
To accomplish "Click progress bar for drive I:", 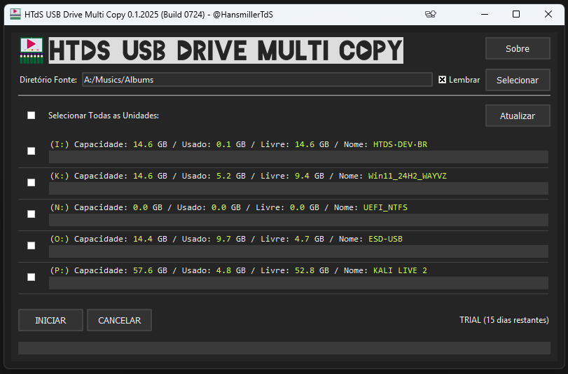I will tap(298, 157).
